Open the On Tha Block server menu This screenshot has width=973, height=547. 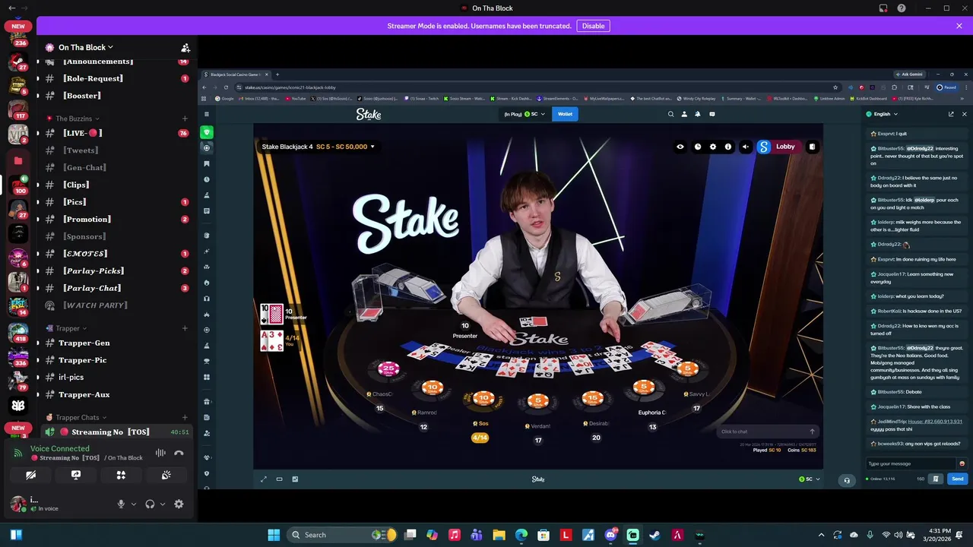click(x=85, y=47)
